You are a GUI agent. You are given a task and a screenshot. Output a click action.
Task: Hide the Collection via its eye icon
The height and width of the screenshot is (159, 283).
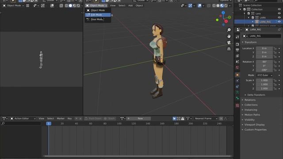(279, 9)
